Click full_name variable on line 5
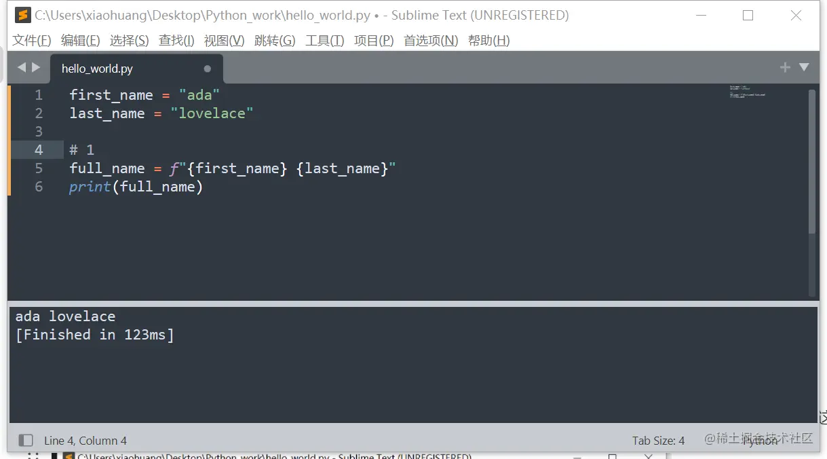The width and height of the screenshot is (827, 459). point(107,168)
